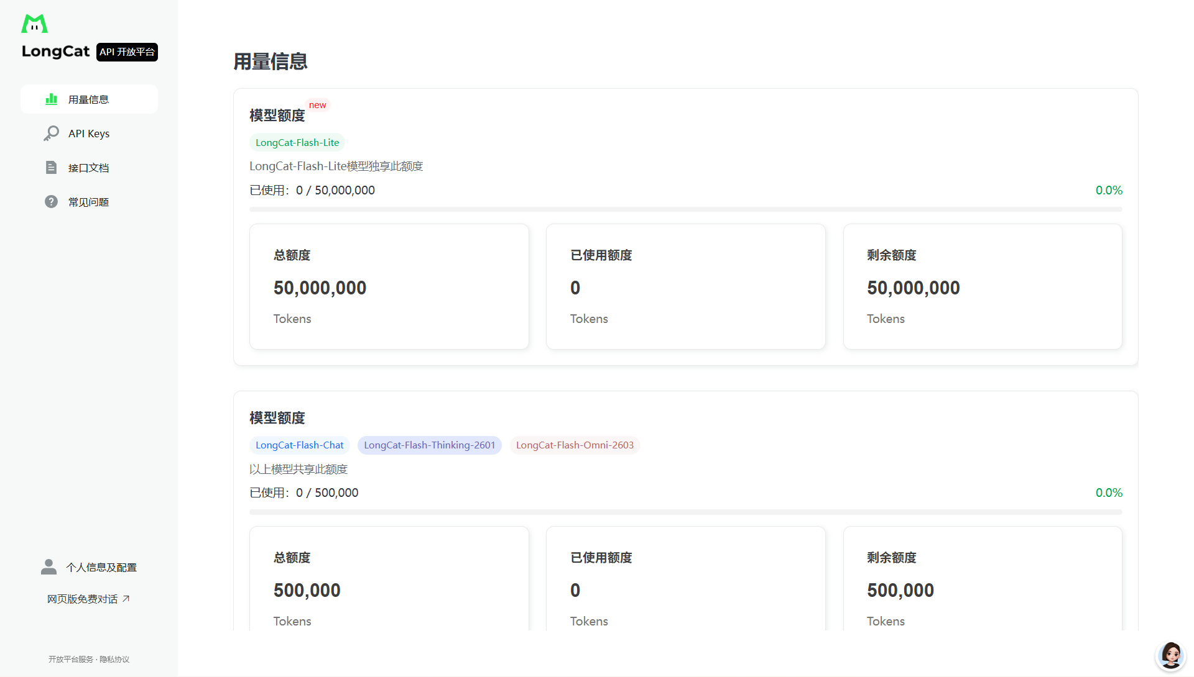Viewport: 1194px width, 677px height.
Task: Open 个人信息及配置 settings
Action: click(89, 567)
